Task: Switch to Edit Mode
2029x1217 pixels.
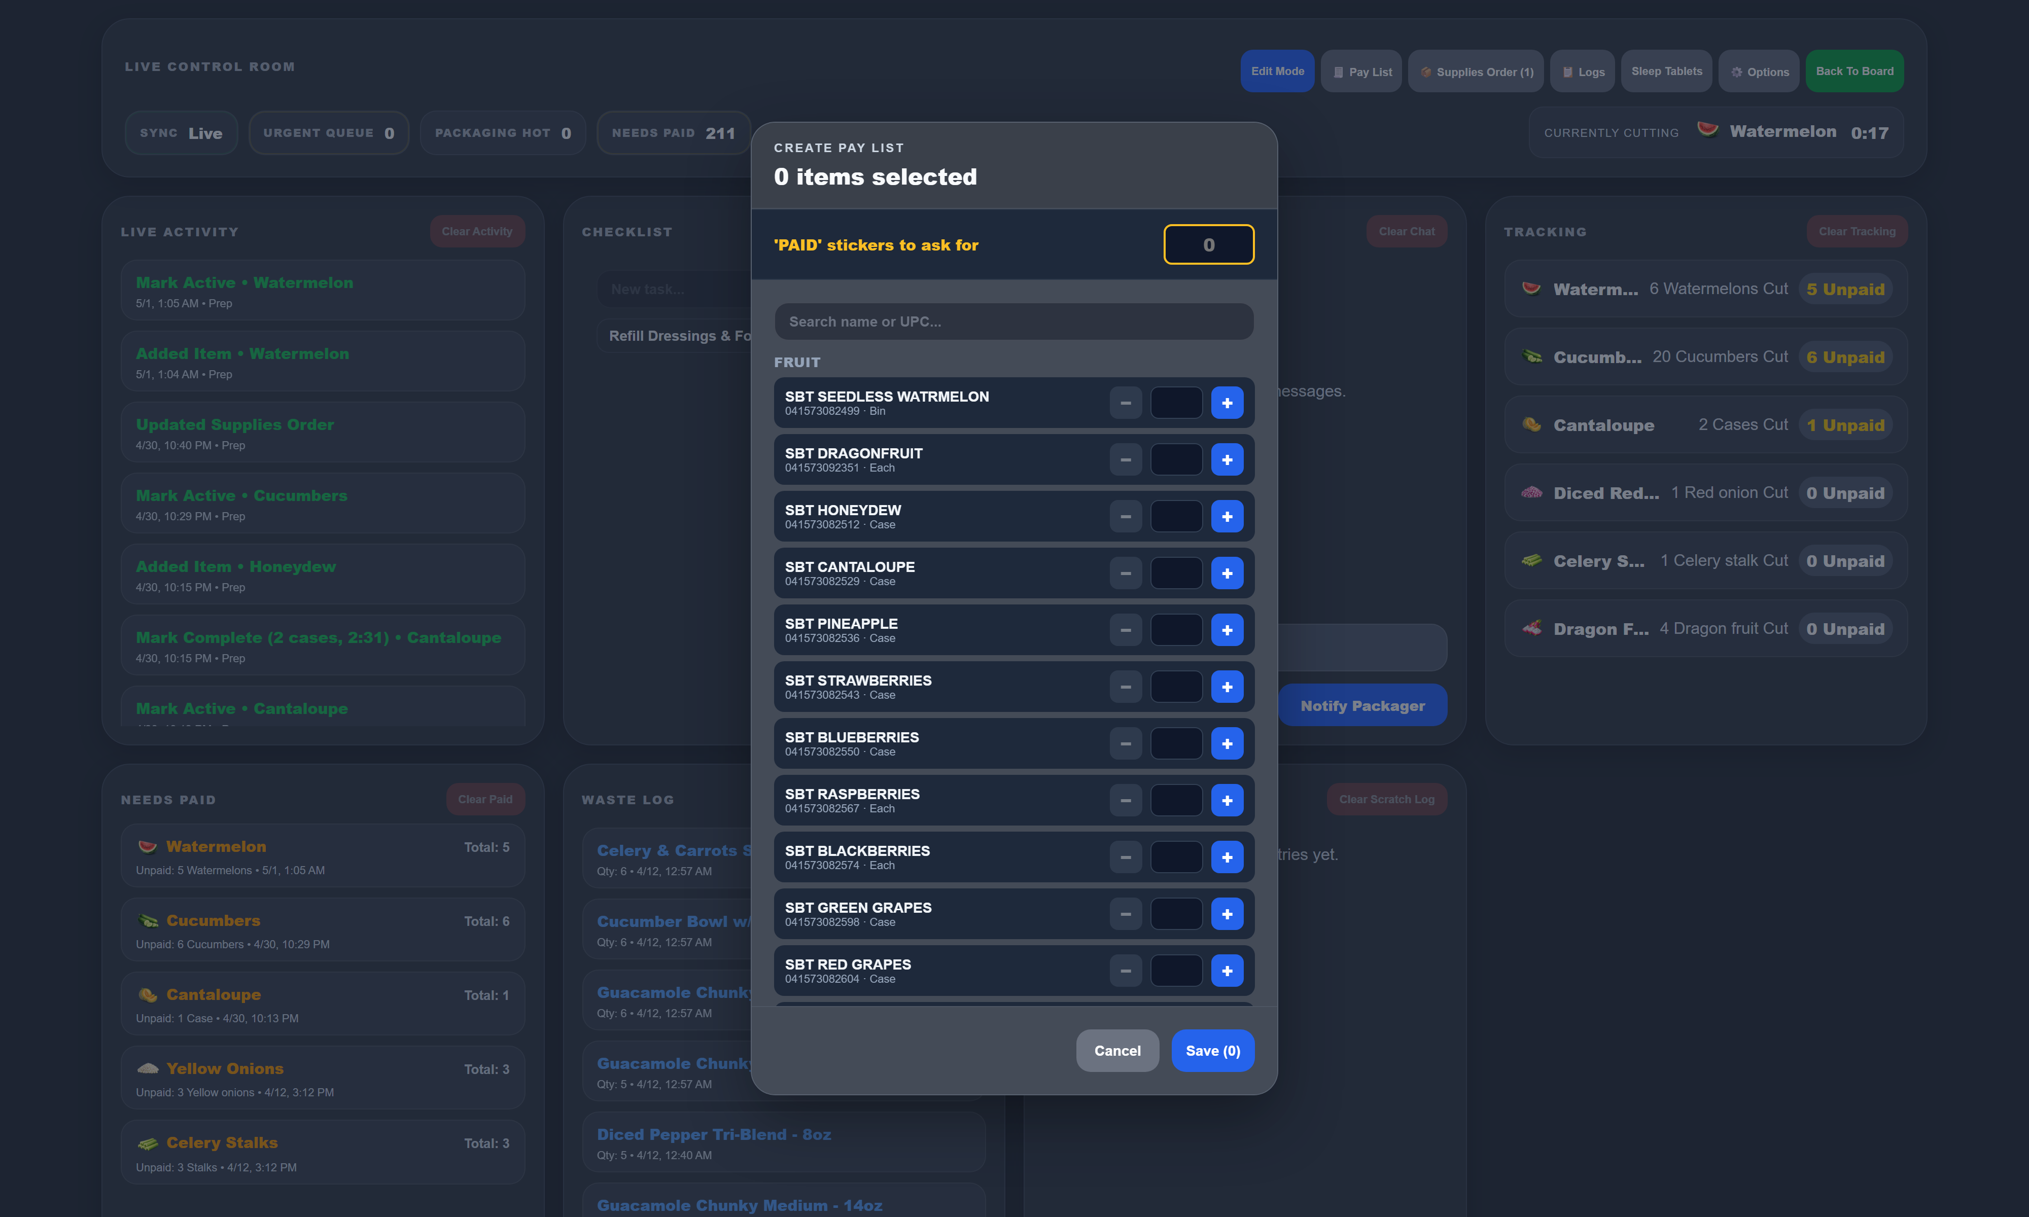Action: [1277, 71]
